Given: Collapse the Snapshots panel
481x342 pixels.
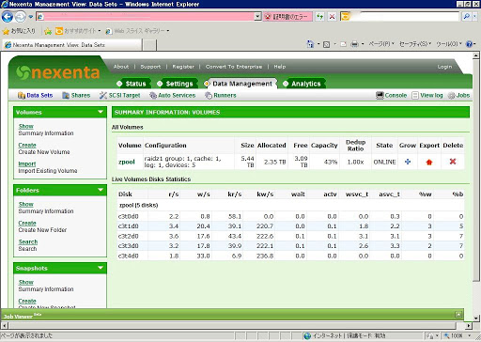Looking at the screenshot, I should coord(101,268).
